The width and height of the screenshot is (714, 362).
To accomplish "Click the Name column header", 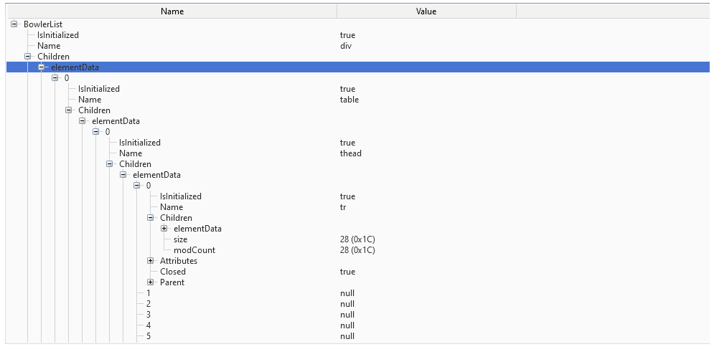I will 172,11.
